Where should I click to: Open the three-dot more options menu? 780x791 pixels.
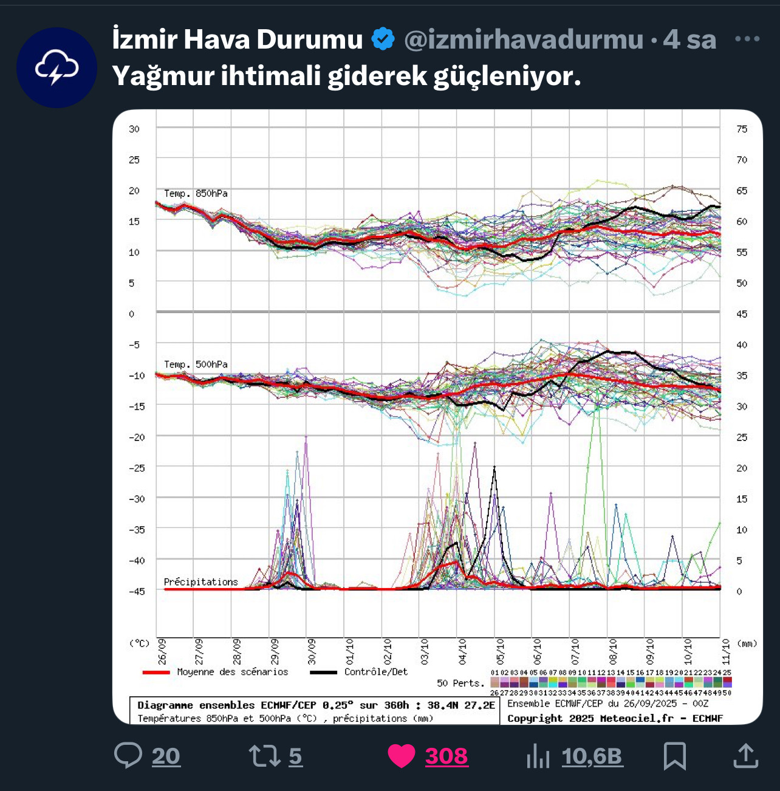pos(747,39)
